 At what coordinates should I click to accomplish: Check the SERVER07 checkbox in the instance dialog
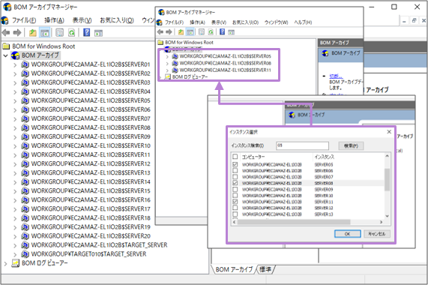pyautogui.click(x=235, y=177)
